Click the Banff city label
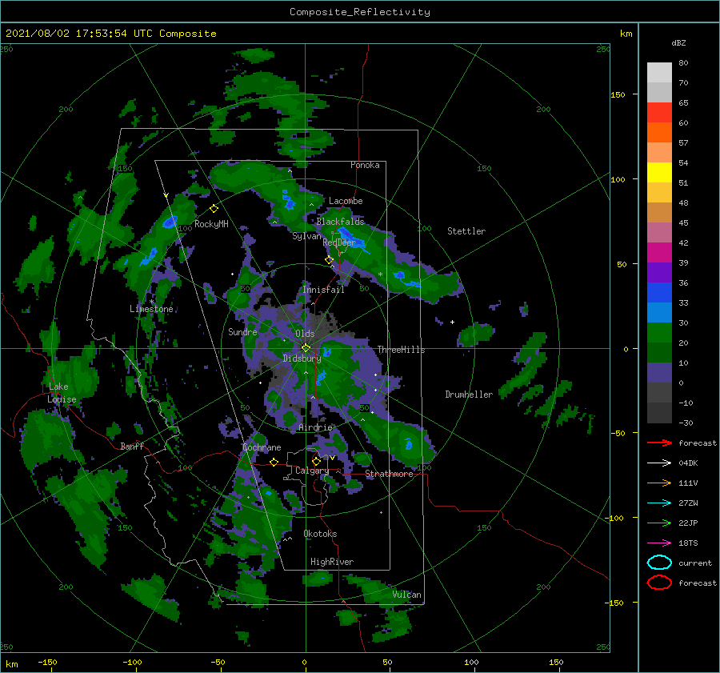The image size is (720, 673). (132, 446)
